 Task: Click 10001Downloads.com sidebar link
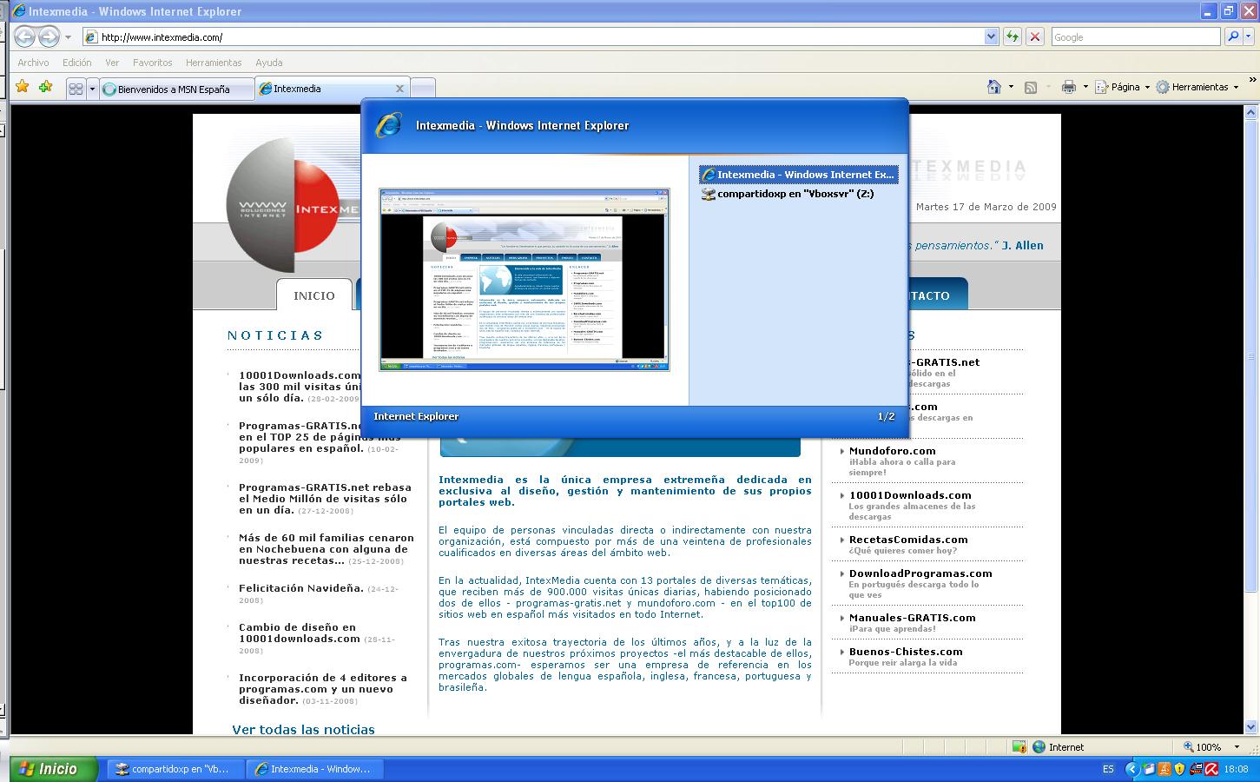pyautogui.click(x=910, y=495)
